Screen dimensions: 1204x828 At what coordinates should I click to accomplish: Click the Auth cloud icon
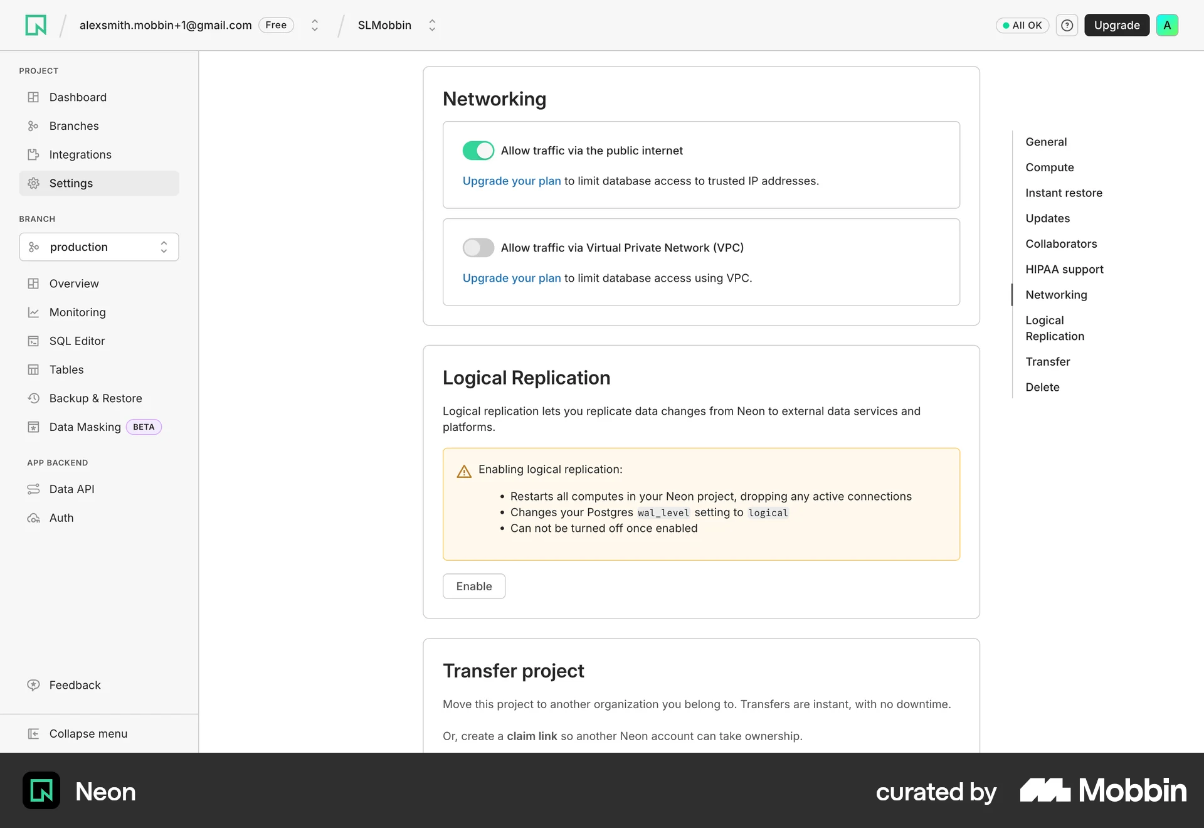coord(33,518)
